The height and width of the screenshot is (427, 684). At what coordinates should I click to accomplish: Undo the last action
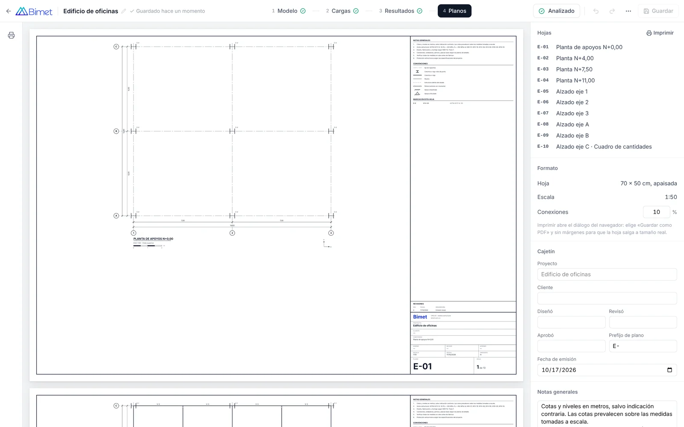[596, 11]
